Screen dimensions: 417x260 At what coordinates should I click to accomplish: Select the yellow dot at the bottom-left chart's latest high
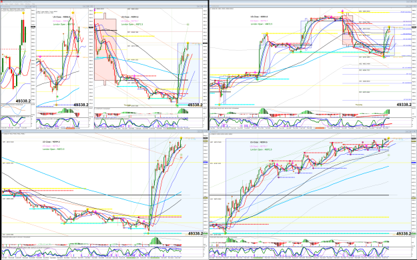(x=181, y=138)
